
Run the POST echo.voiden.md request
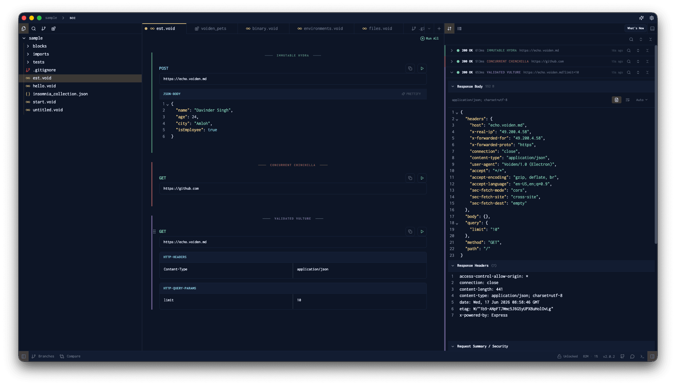click(422, 68)
